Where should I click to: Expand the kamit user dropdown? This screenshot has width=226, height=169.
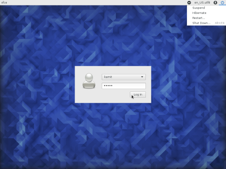click(x=124, y=77)
